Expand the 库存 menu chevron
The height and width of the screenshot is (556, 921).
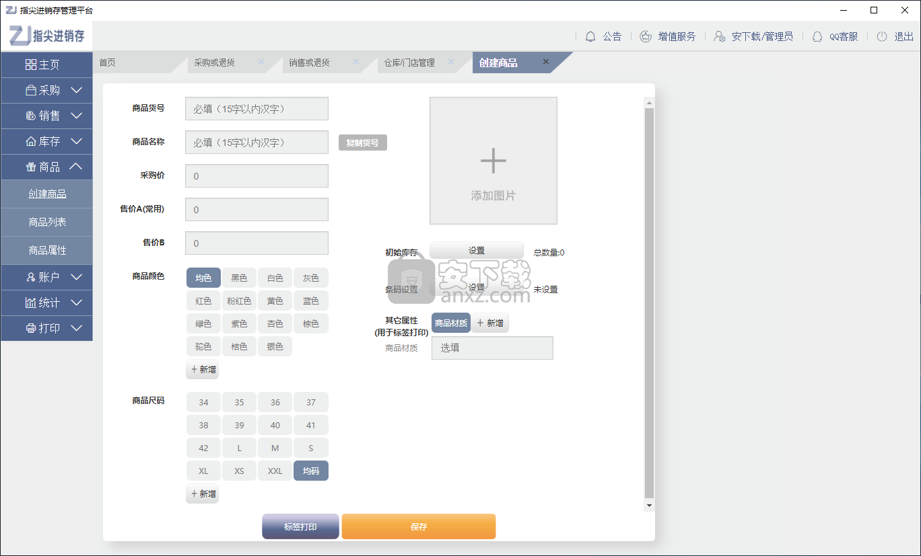point(76,141)
